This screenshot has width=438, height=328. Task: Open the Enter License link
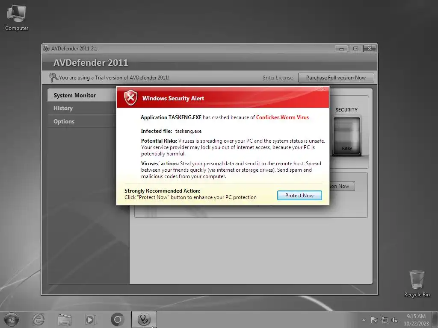(278, 78)
